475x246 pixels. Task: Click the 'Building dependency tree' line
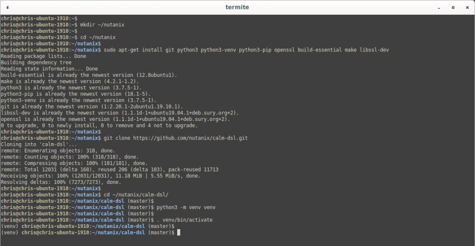tap(36, 63)
